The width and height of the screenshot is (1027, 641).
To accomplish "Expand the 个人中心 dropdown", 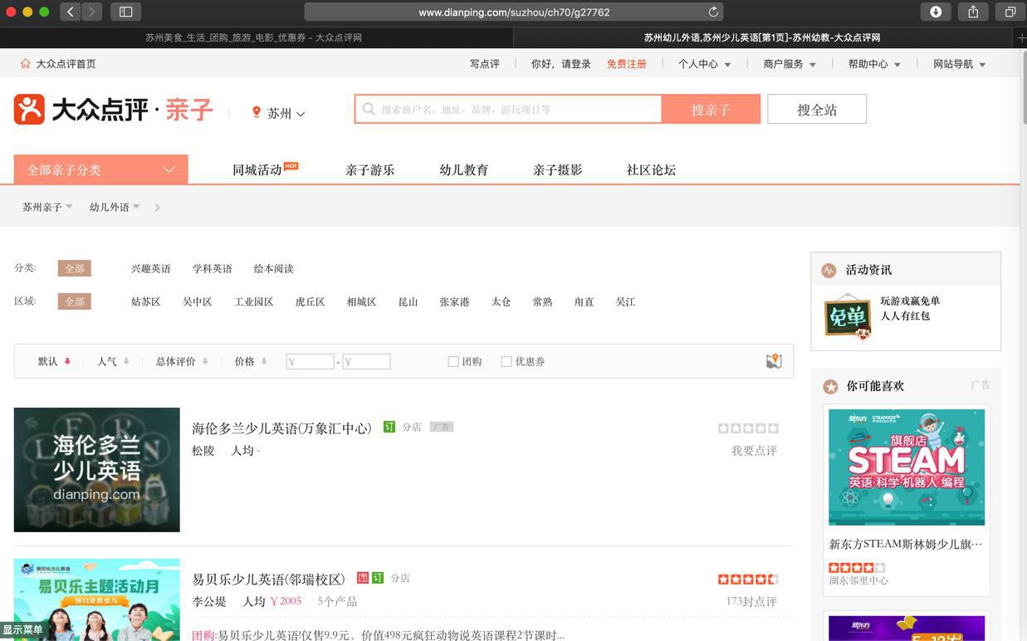I will tap(704, 64).
